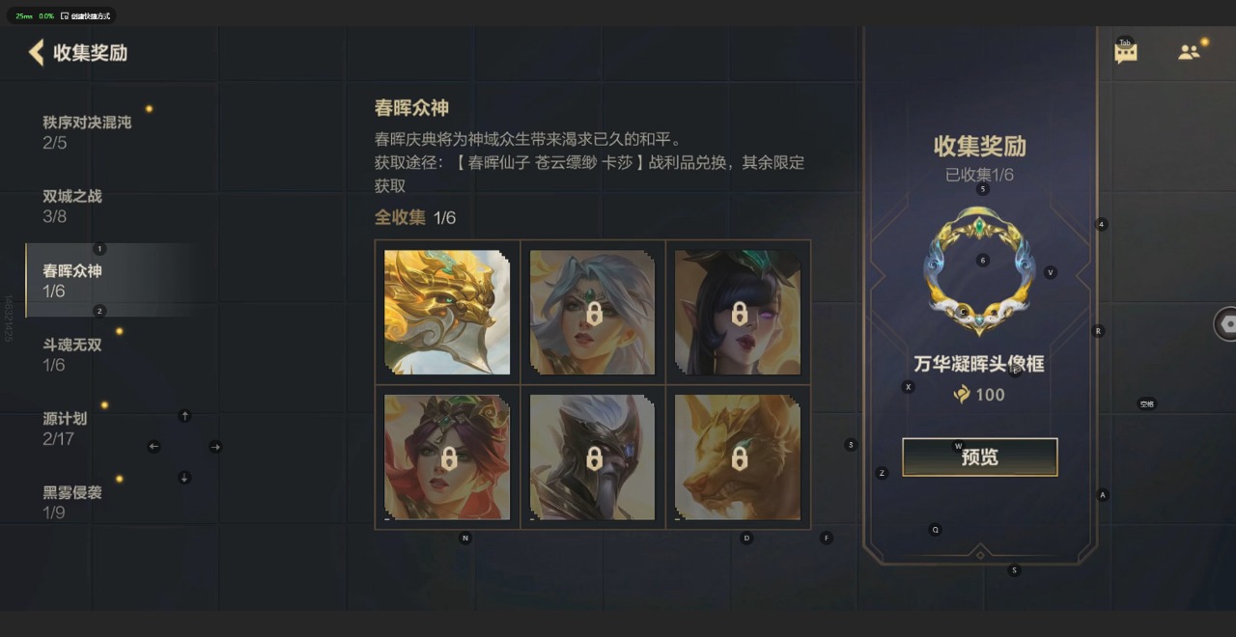Click the currency icon beside 100
The width and height of the screenshot is (1236, 637).
(962, 394)
